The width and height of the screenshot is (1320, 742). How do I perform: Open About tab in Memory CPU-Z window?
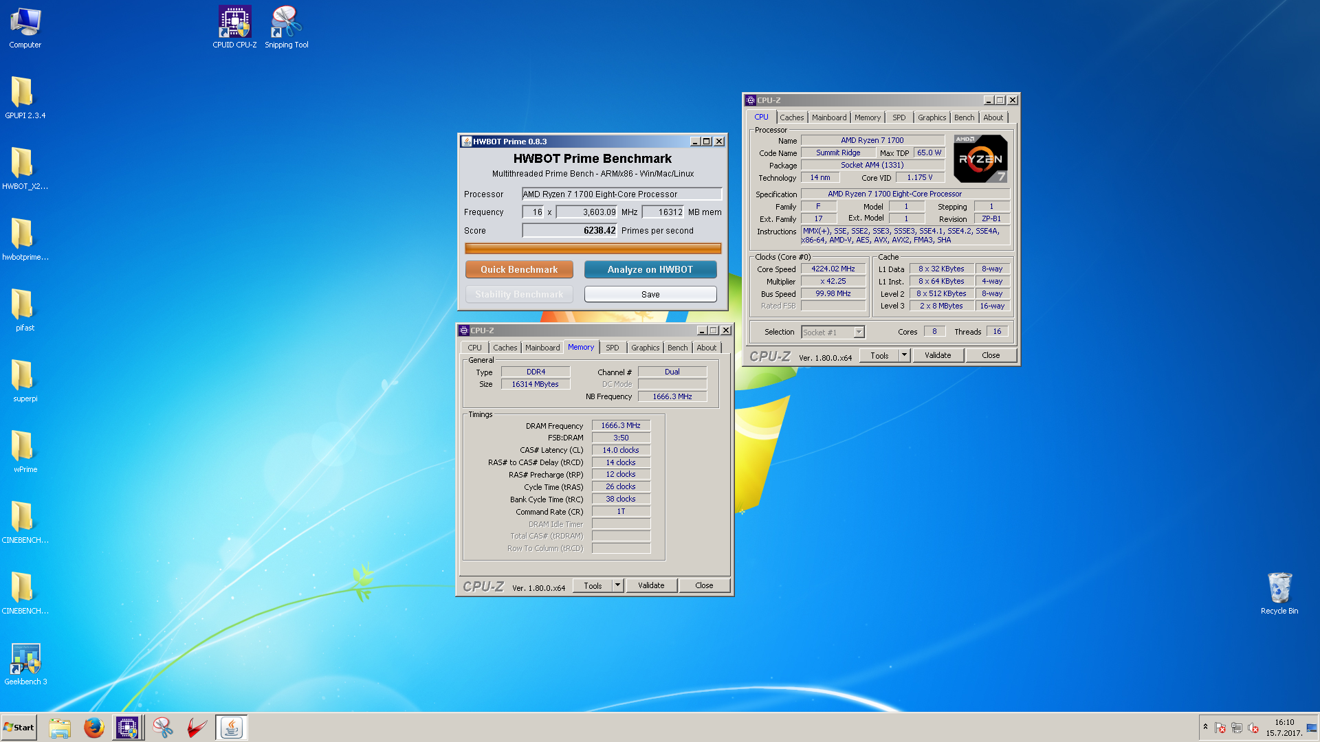point(707,348)
